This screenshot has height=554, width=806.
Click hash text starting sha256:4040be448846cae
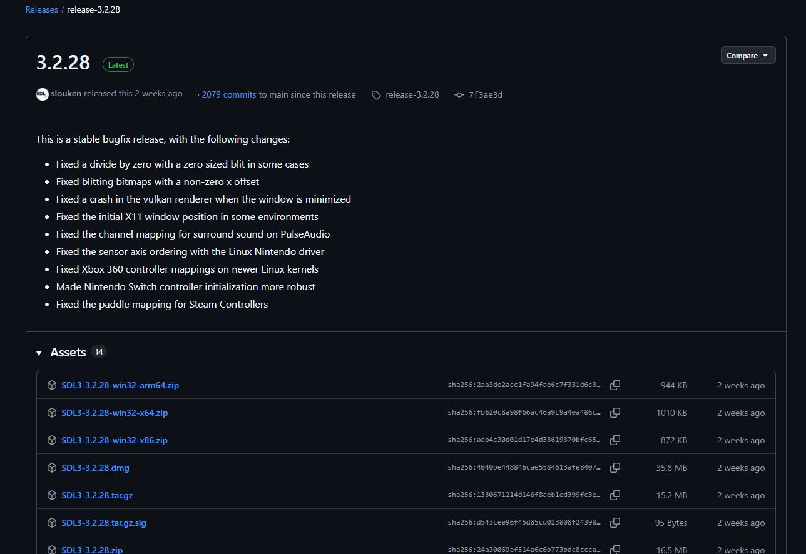click(x=524, y=468)
